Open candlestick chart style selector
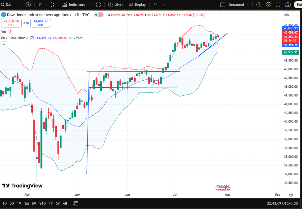The height and width of the screenshot is (209, 302). pyautogui.click(x=52, y=5)
